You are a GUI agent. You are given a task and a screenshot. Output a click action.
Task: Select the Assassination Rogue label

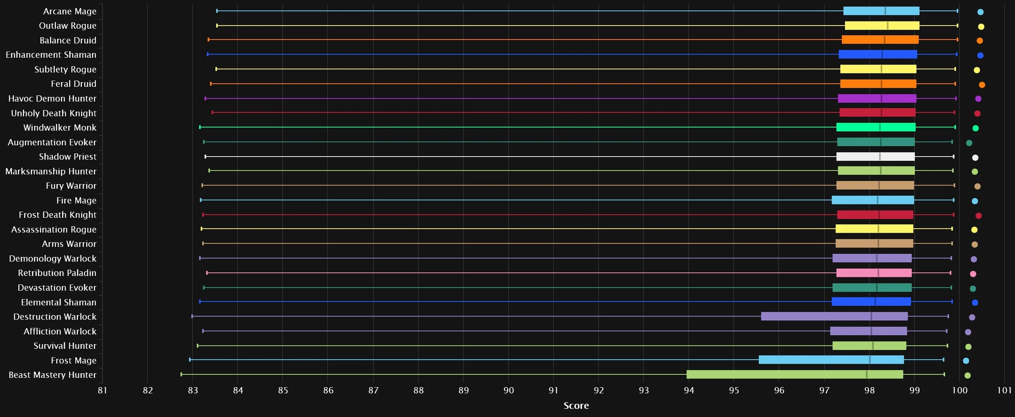coord(54,230)
